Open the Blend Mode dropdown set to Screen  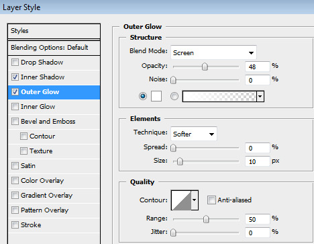[x=213, y=52]
